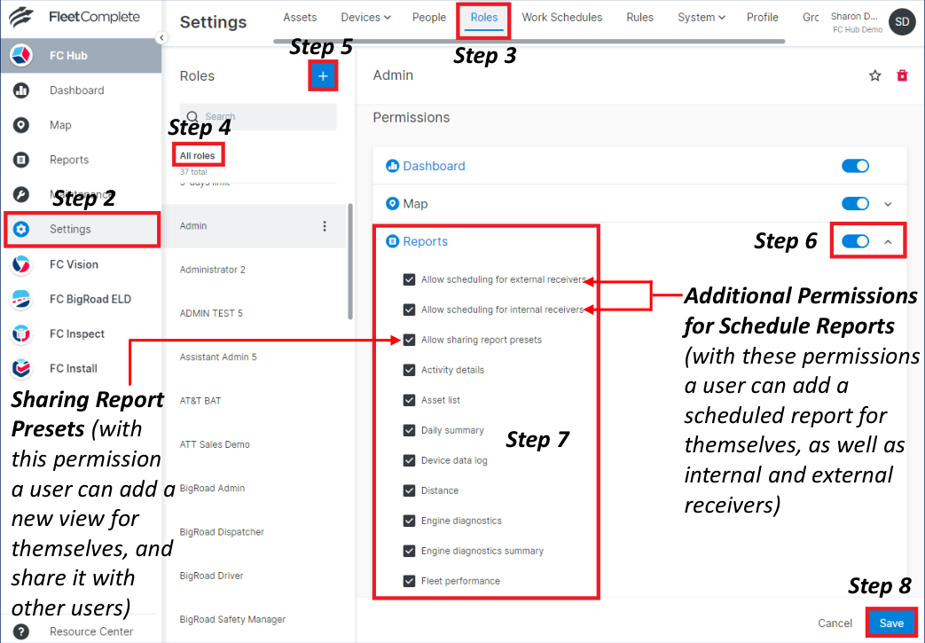The image size is (925, 643).
Task: Disable the Dashboard permission toggle
Action: coord(854,166)
